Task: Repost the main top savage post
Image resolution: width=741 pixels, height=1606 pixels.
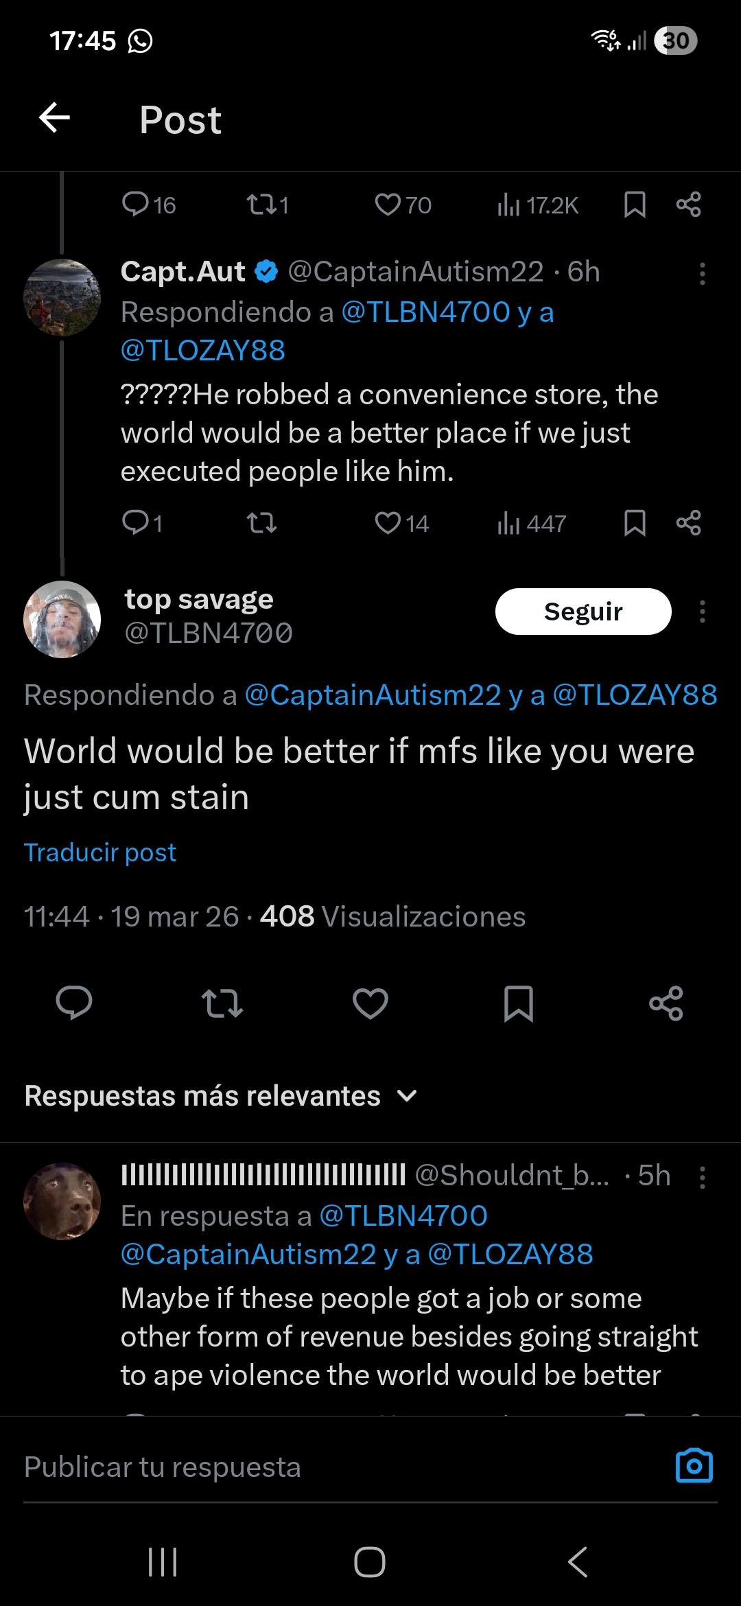Action: point(222,1003)
